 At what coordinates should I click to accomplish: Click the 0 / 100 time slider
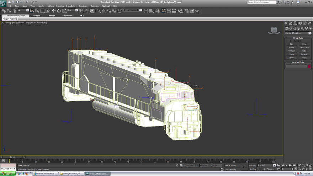pos(12,157)
